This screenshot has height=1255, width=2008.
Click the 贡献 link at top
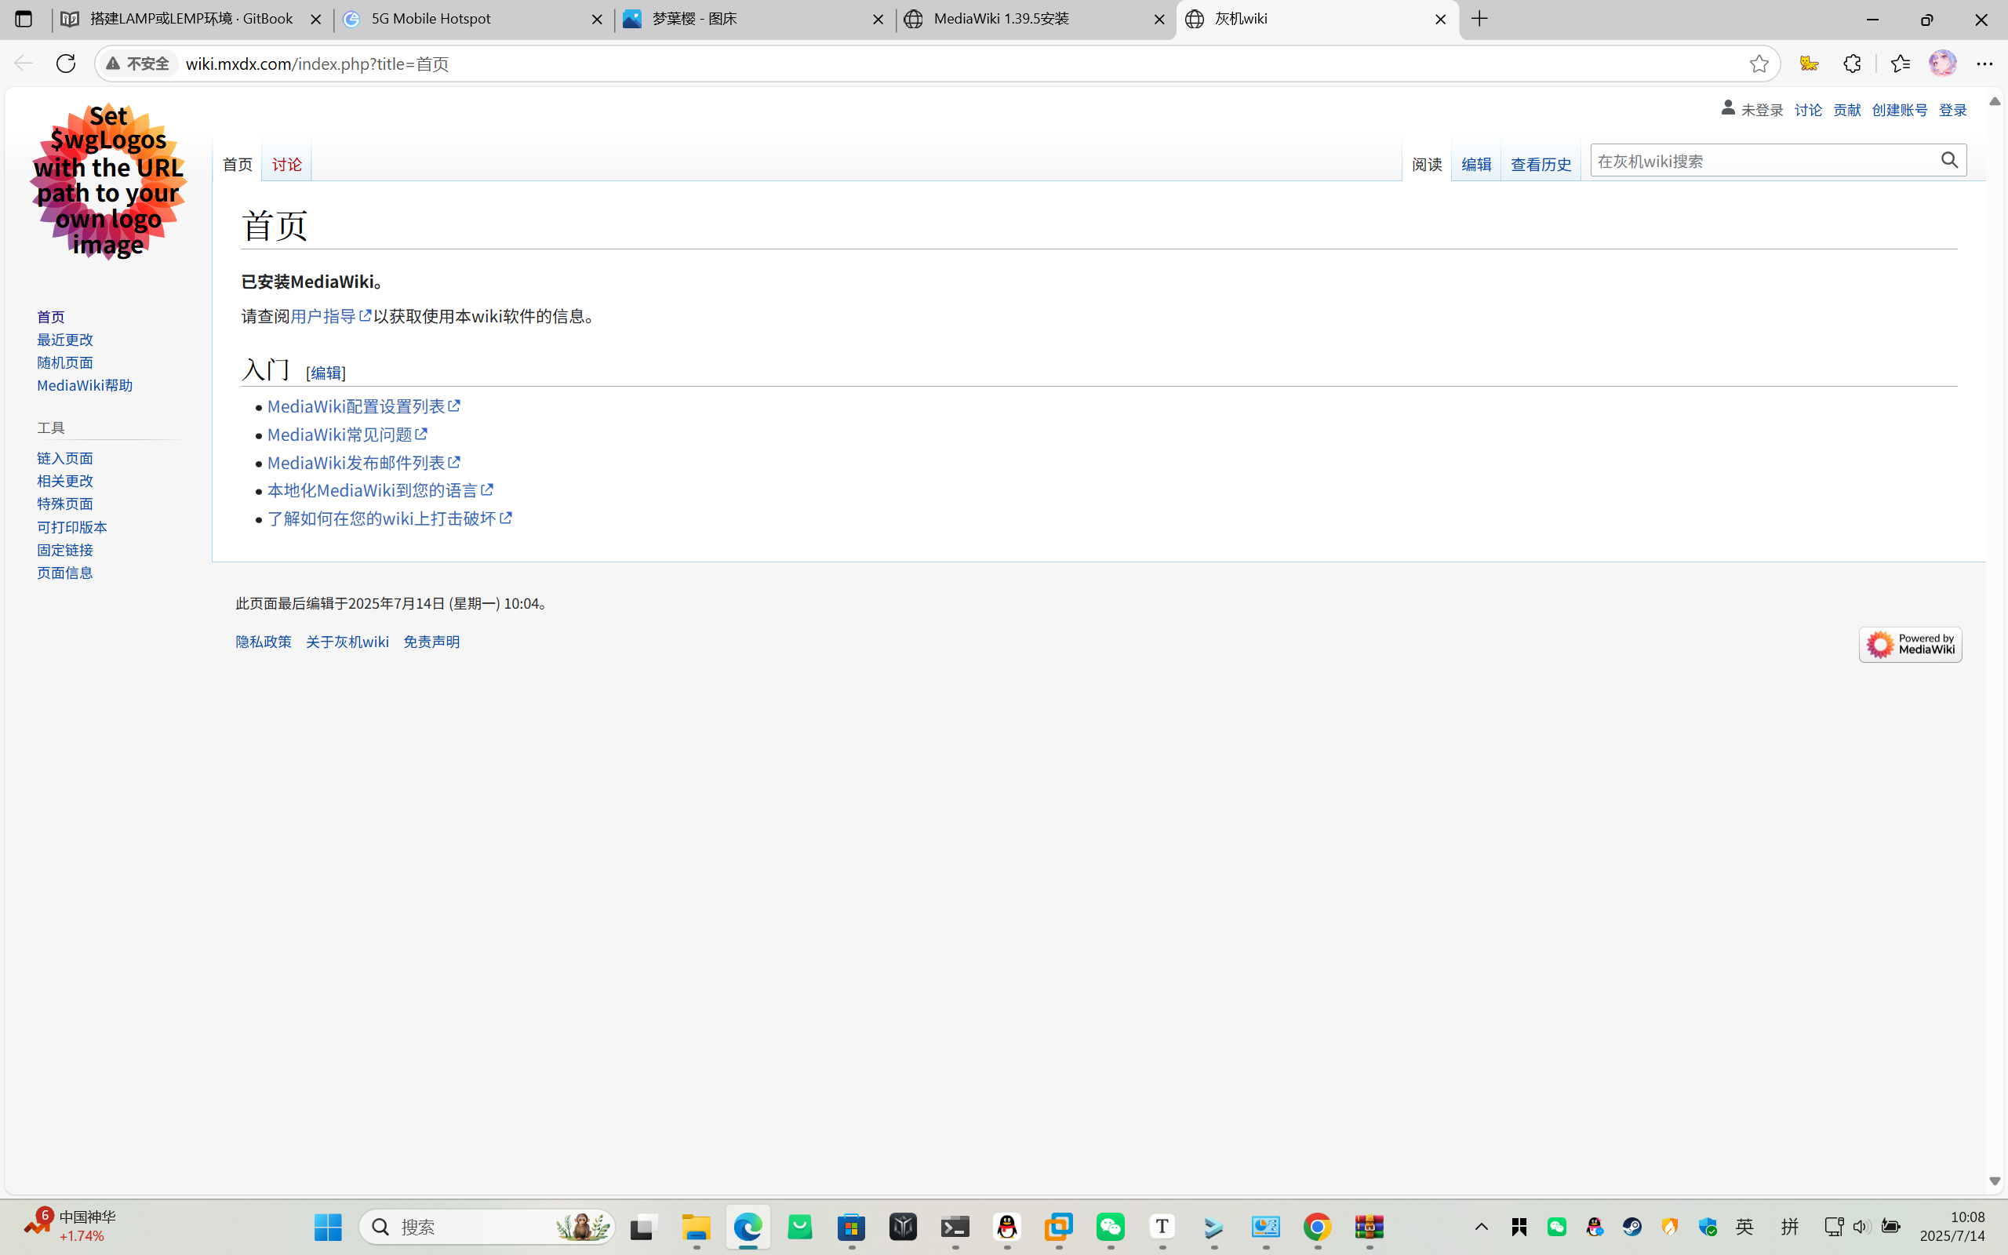point(1846,110)
